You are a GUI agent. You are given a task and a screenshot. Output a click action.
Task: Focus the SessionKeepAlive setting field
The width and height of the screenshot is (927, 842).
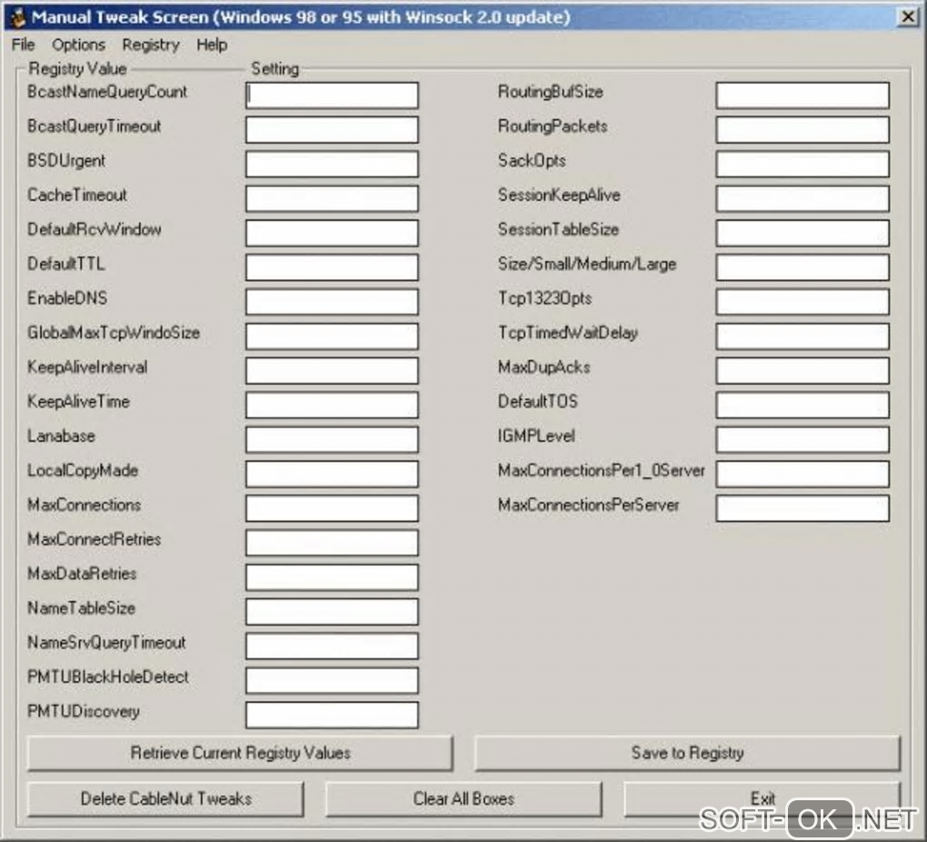pyautogui.click(x=802, y=199)
